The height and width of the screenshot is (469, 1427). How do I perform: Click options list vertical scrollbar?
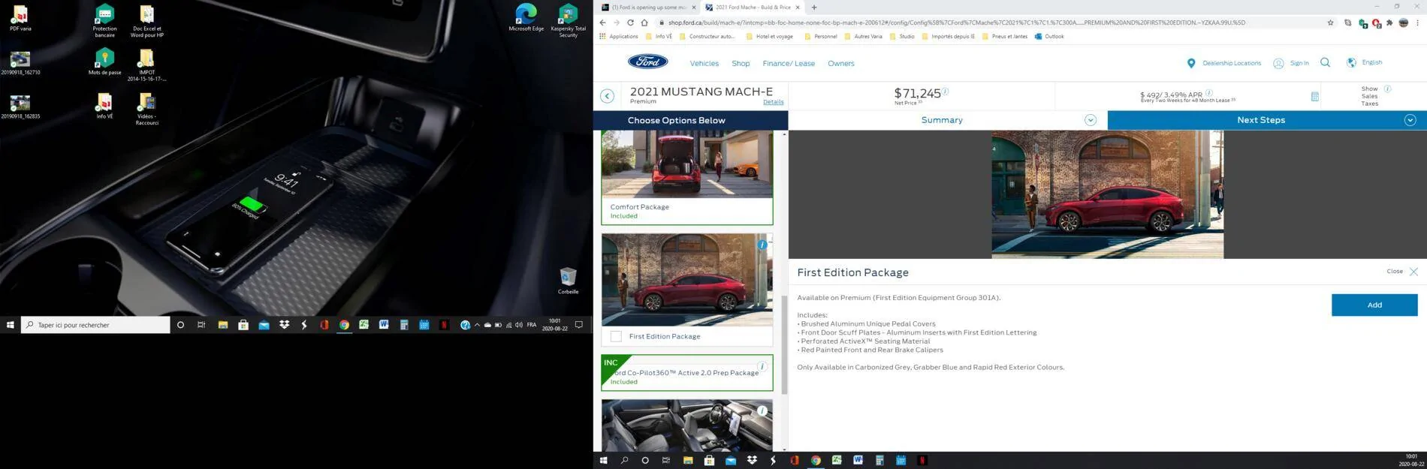point(784,344)
